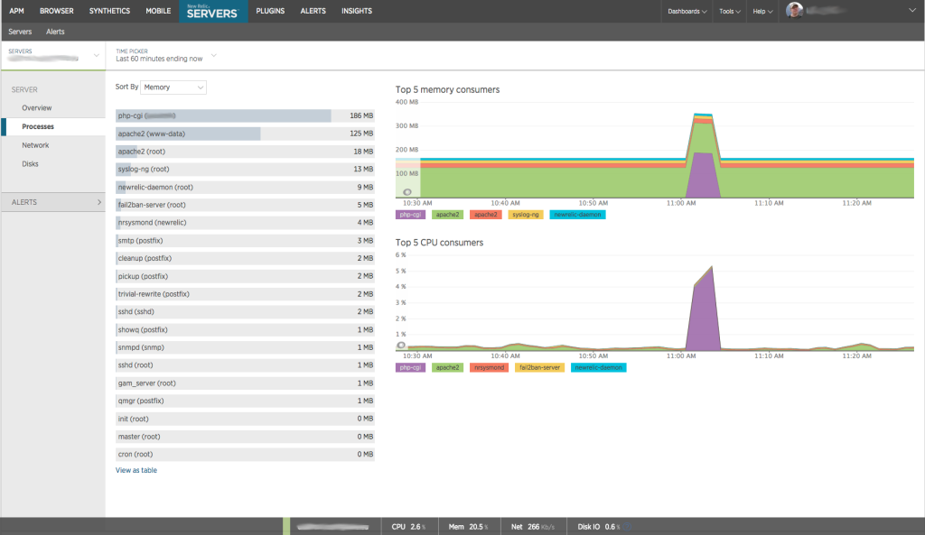Open the time picker dropdown
925x535 pixels.
[166, 55]
